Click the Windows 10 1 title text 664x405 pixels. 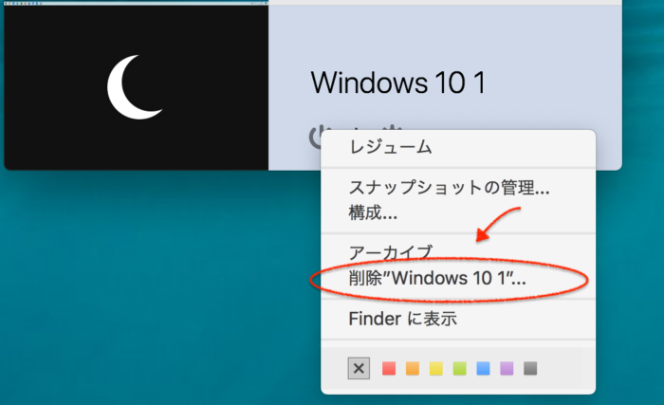(398, 83)
